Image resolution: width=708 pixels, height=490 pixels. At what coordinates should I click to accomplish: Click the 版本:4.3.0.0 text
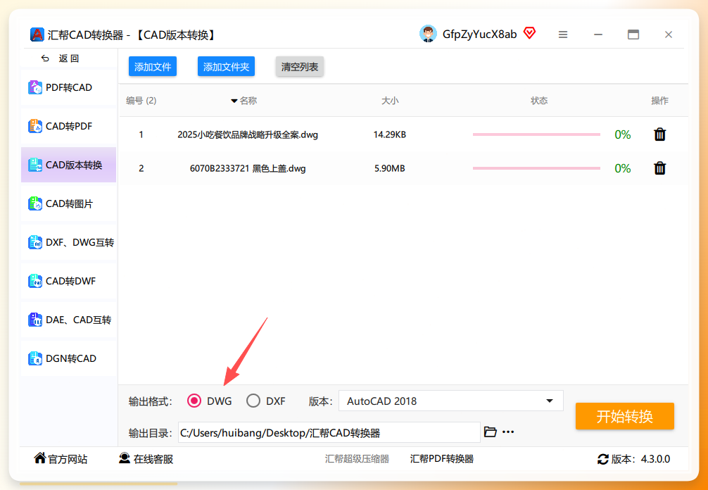[x=640, y=459]
